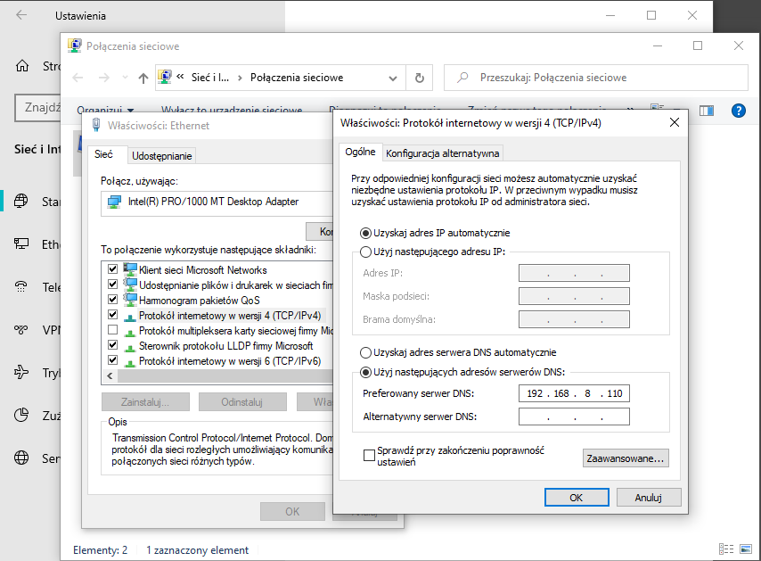Image resolution: width=761 pixels, height=561 pixels.
Task: Click the Brama domyślna field
Action: (x=574, y=319)
